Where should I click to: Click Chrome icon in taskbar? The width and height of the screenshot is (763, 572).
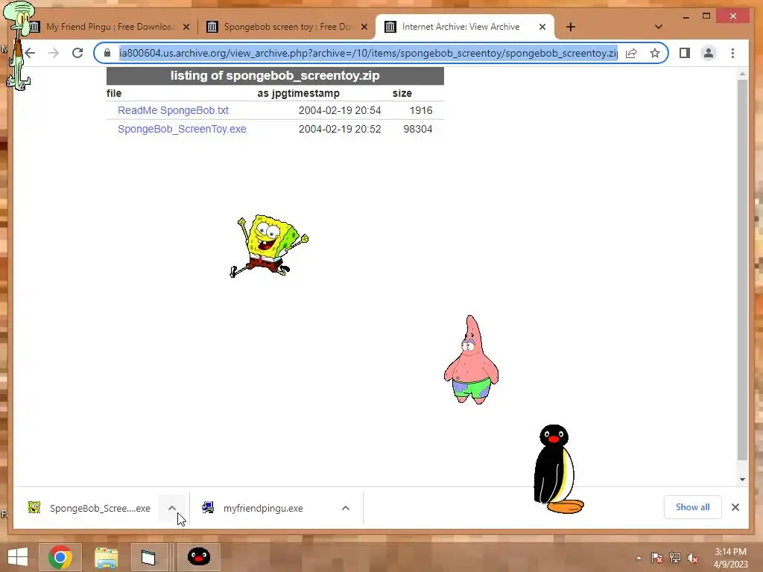click(60, 557)
